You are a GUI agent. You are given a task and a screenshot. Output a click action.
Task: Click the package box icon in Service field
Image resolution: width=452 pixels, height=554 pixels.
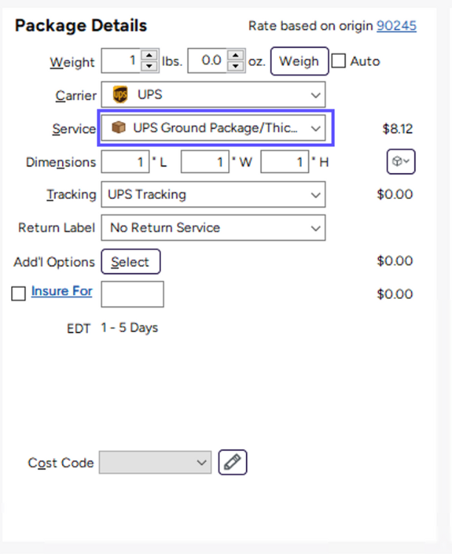click(x=118, y=128)
